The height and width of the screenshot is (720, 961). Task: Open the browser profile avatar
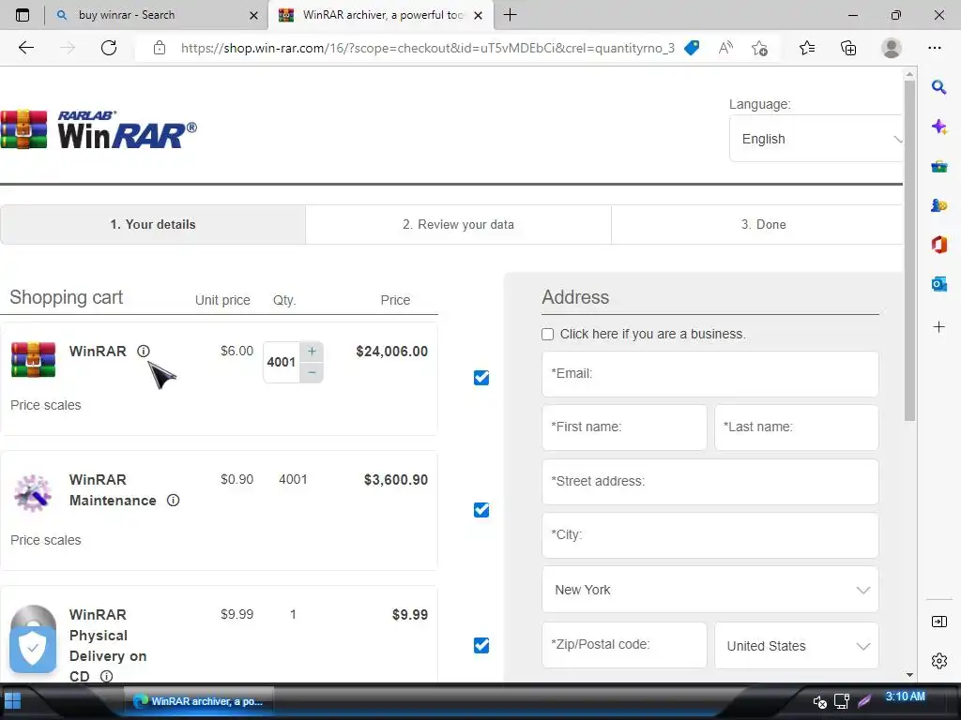[891, 48]
